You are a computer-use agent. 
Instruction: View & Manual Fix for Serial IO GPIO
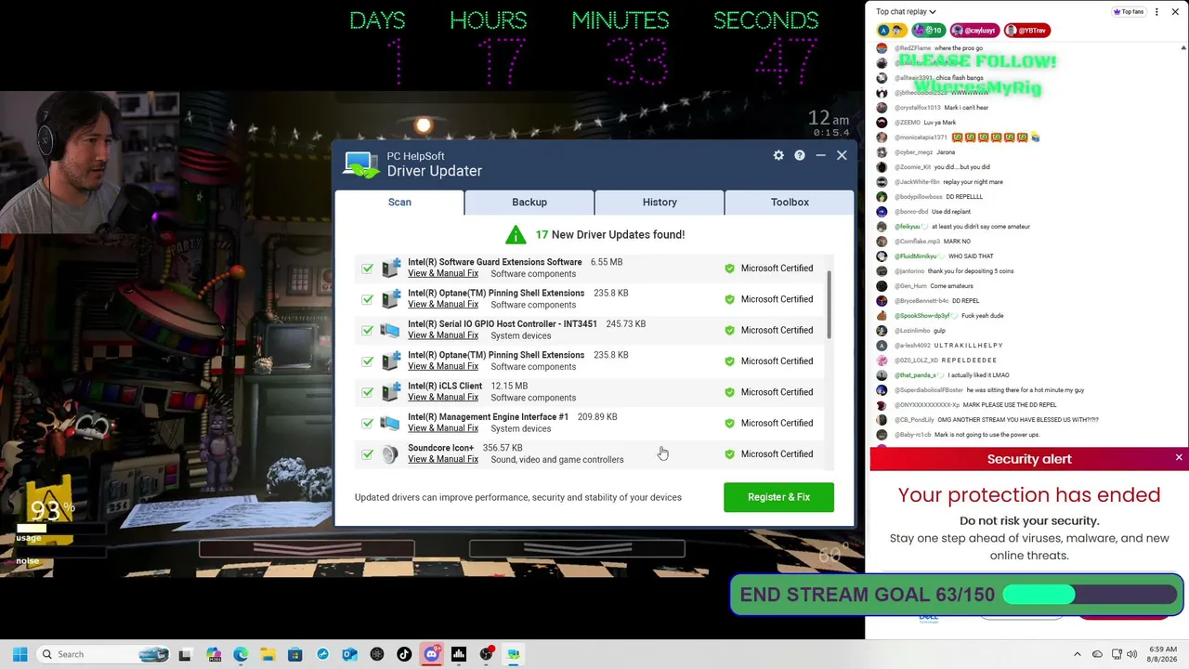(443, 335)
